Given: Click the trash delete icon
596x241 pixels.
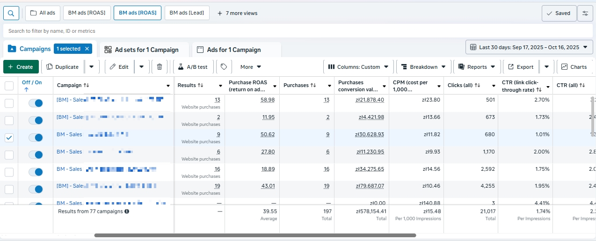Looking at the screenshot, I should pyautogui.click(x=160, y=67).
